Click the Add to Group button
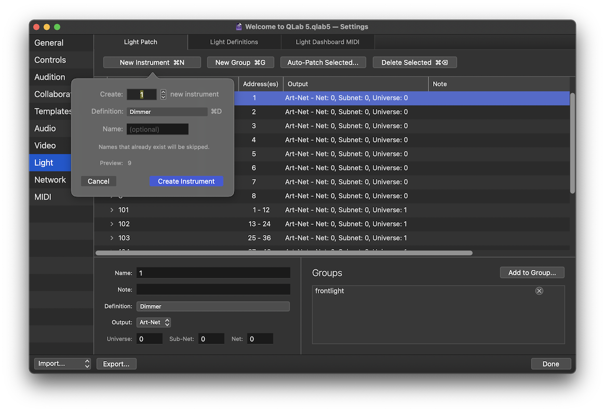The image size is (605, 412). point(532,272)
